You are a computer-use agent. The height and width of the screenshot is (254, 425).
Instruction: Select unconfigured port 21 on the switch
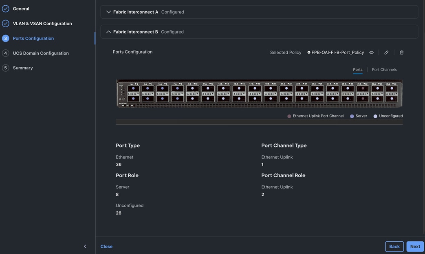pyautogui.click(x=286, y=88)
